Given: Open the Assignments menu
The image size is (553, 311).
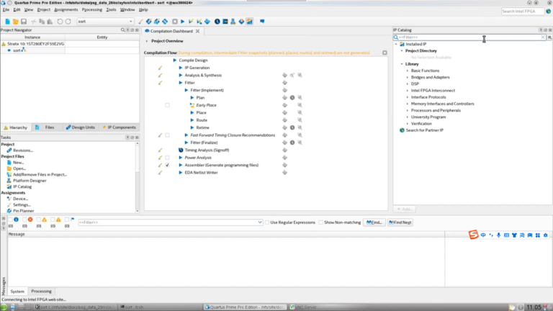Looking at the screenshot, I should pyautogui.click(x=66, y=10).
